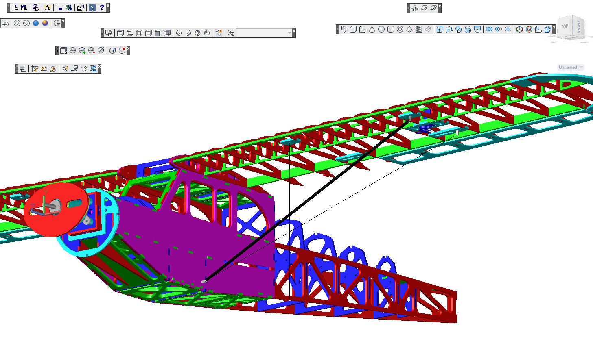
Task: Switch to Realistic blue sphere visual style
Action: click(36, 23)
